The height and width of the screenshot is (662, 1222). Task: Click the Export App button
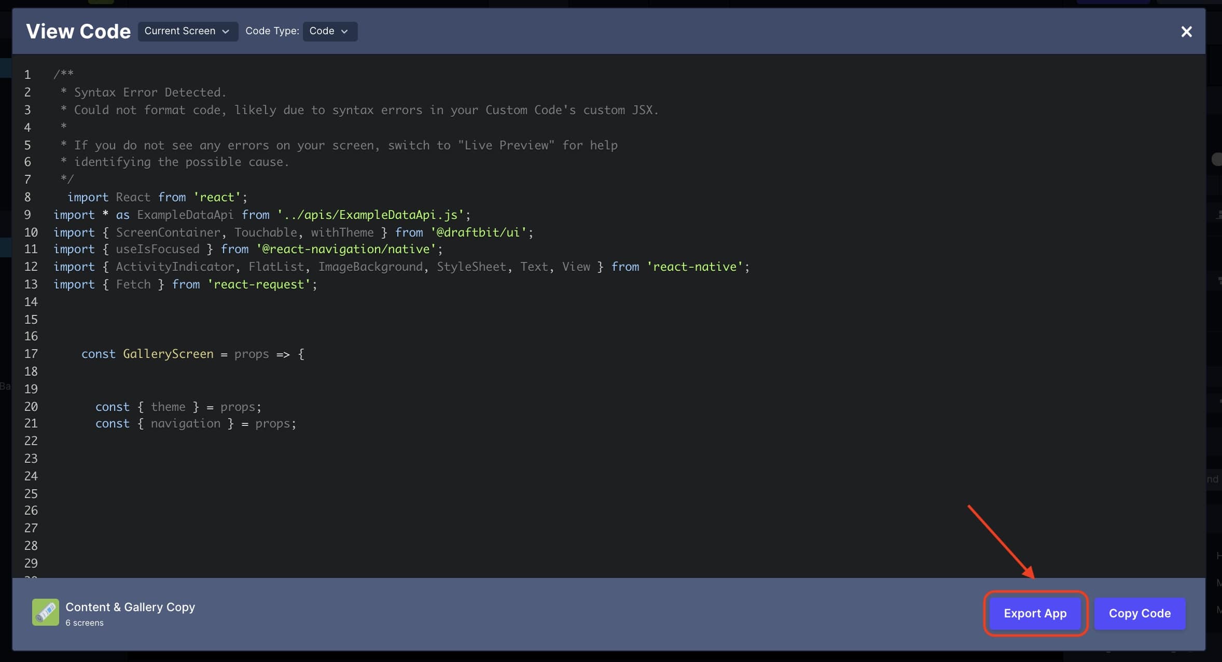1035,613
